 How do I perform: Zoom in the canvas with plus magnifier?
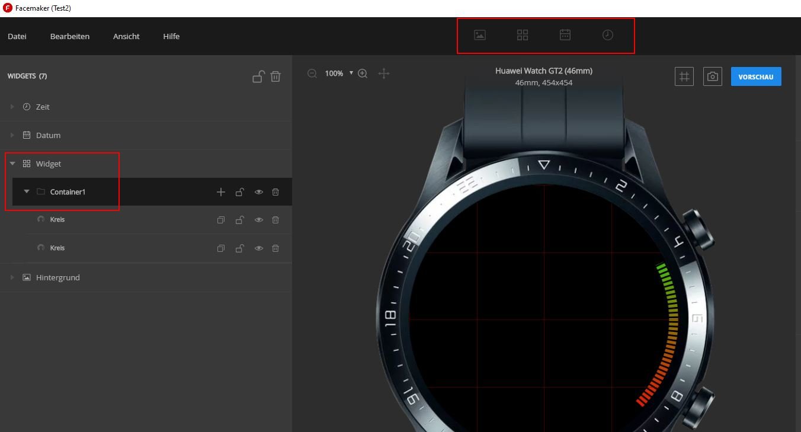(x=363, y=73)
